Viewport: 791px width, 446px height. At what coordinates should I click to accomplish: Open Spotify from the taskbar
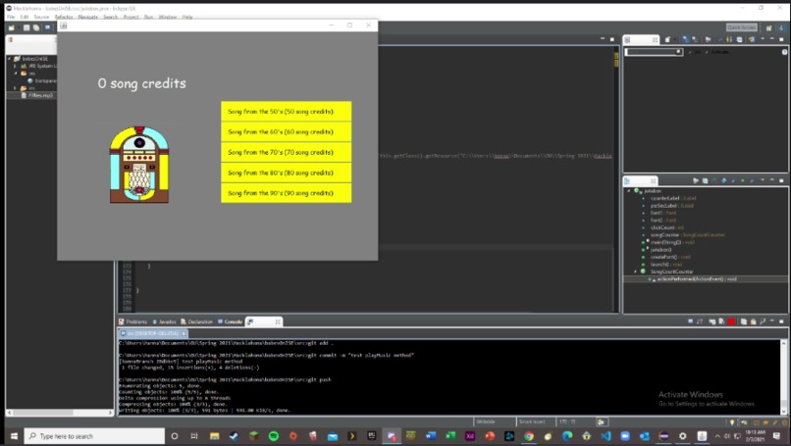(x=274, y=436)
